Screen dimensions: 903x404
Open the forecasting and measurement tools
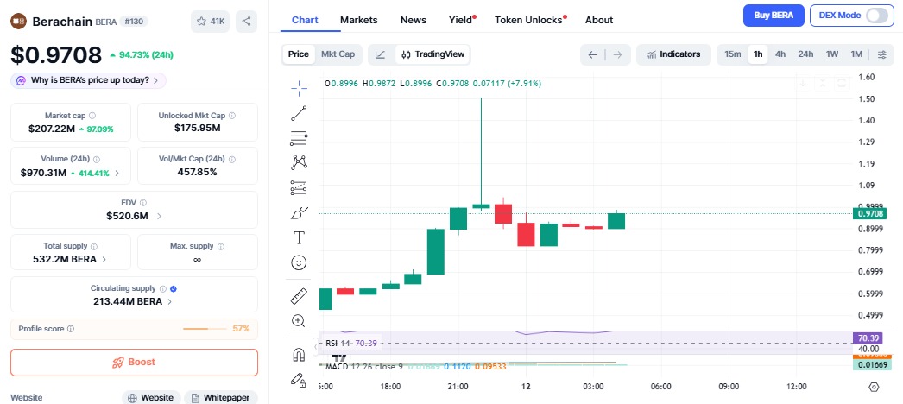pyautogui.click(x=299, y=187)
